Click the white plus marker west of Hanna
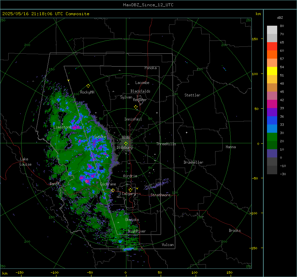Image resolution: width=297 pixels, height=277 pixels. pyautogui.click(x=186, y=132)
